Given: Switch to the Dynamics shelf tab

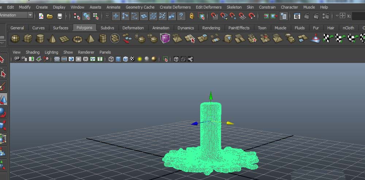Looking at the screenshot, I should coord(185,28).
